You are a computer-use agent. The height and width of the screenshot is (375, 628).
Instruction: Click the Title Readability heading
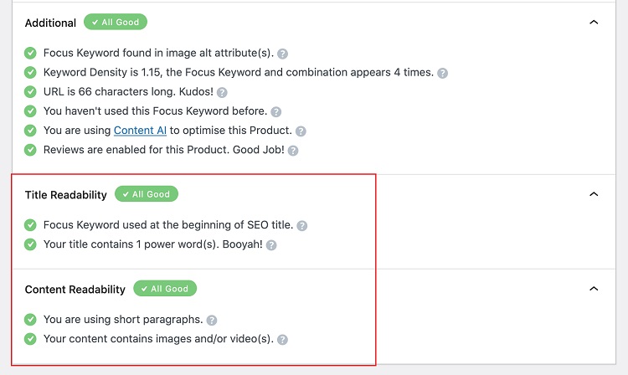(x=66, y=195)
